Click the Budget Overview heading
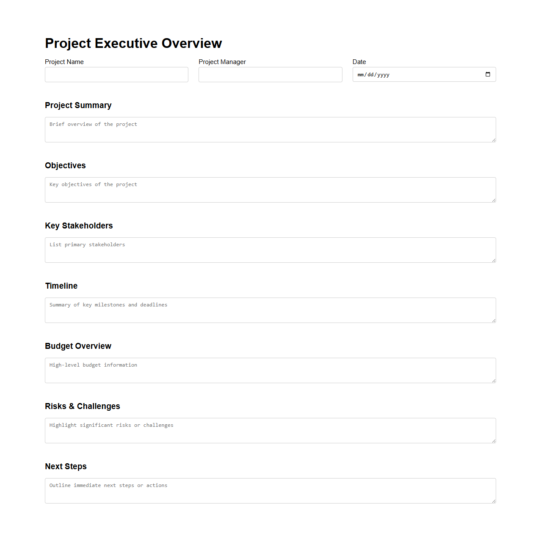 point(78,346)
